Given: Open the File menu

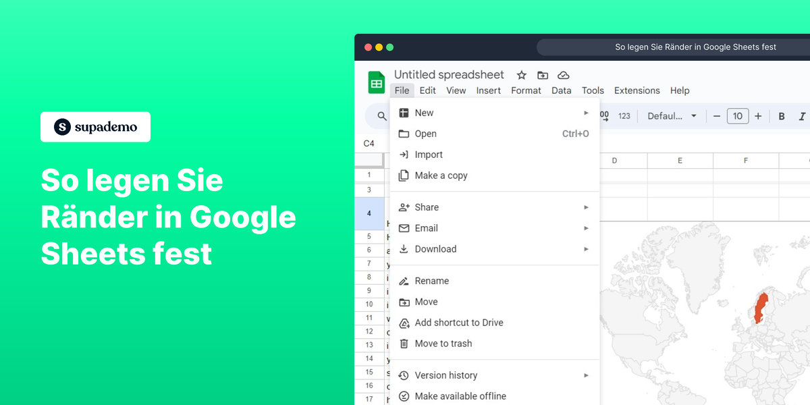Looking at the screenshot, I should point(402,90).
